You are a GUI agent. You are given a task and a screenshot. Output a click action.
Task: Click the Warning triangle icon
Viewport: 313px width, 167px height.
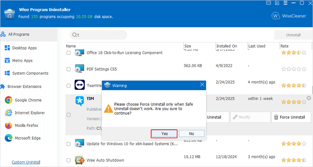pos(108,108)
